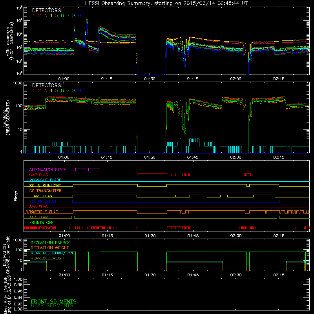
Task: Select the blue detector 9 number in front segments legend
Action: [80, 16]
